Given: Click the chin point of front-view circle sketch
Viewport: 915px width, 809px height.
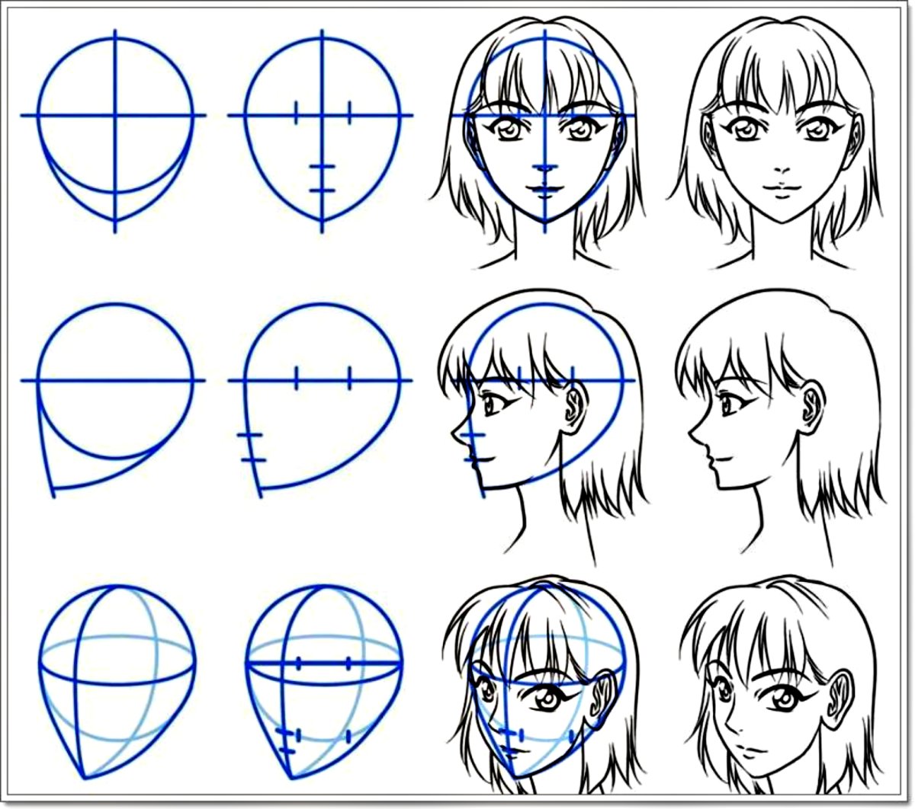Looking at the screenshot, I should [x=116, y=222].
